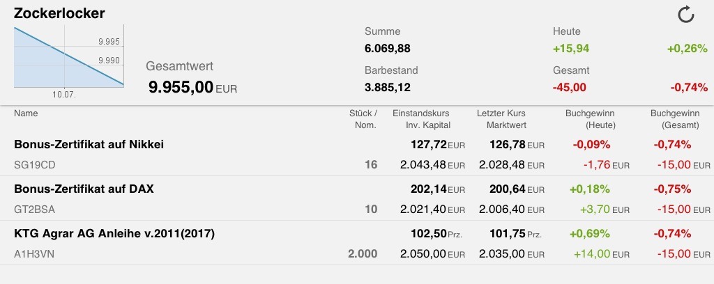
Task: Click the Gesamt loss of -45,00
Action: [569, 88]
